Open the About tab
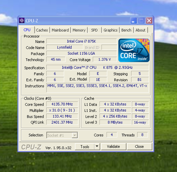The width and height of the screenshot is (177, 172). (141, 30)
